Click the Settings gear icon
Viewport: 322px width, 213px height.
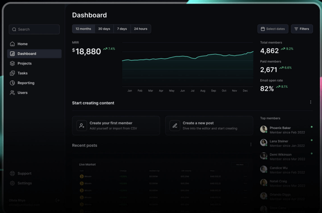tap(12, 183)
